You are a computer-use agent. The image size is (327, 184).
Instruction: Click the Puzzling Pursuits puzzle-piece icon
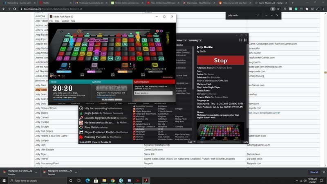81,137
